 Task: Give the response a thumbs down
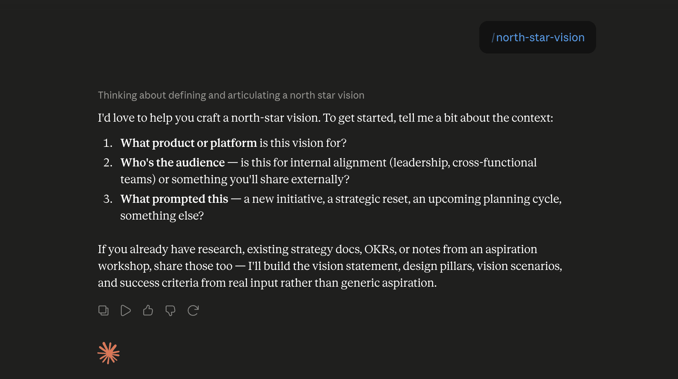click(x=170, y=310)
